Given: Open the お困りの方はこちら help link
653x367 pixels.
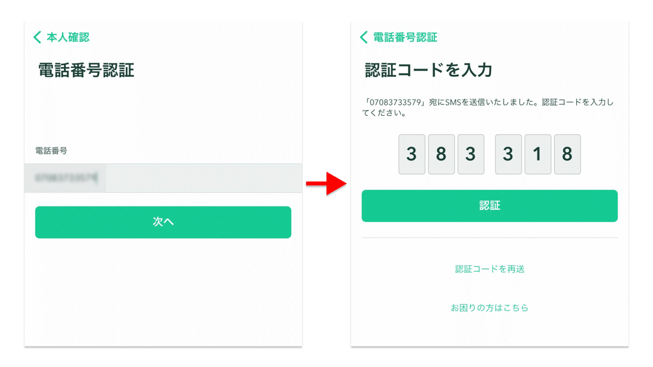Looking at the screenshot, I should (489, 307).
